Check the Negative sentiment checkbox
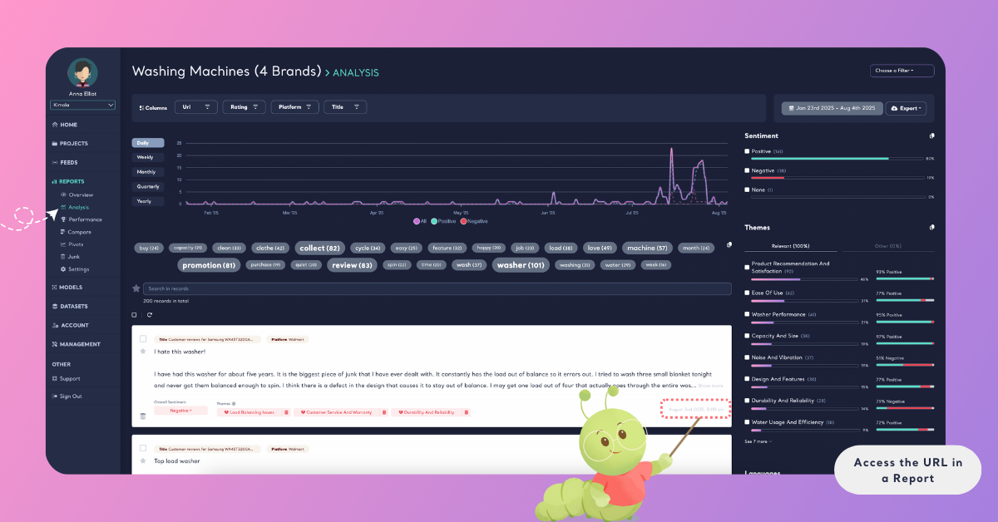The width and height of the screenshot is (998, 522). point(747,170)
